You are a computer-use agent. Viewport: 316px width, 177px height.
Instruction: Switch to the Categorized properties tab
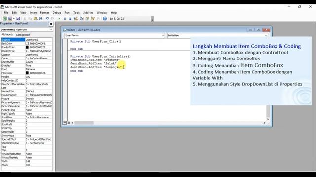(x=23, y=35)
